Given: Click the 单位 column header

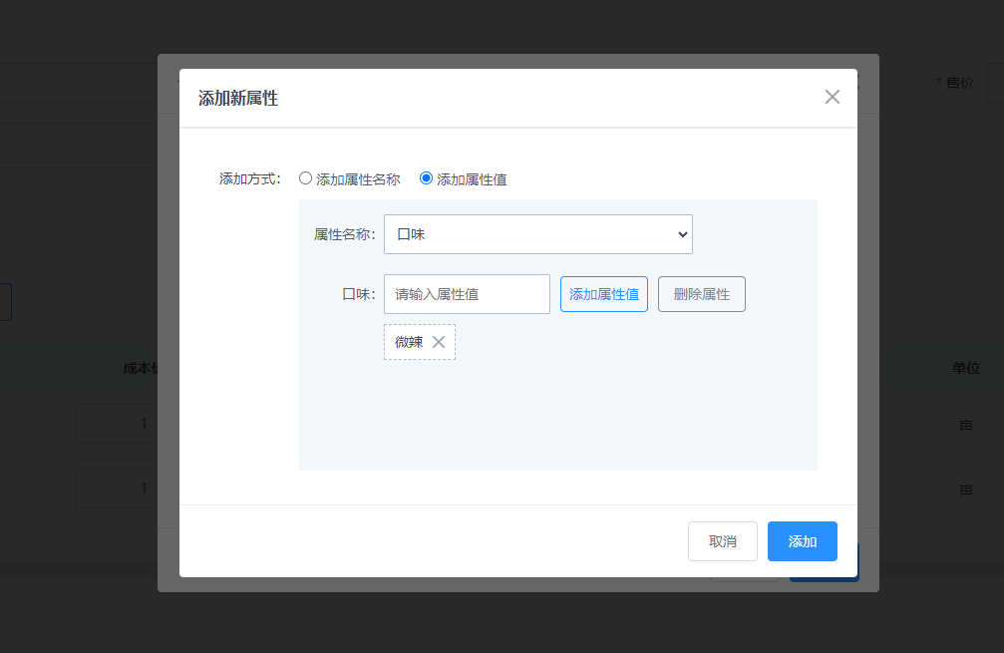Looking at the screenshot, I should pyautogui.click(x=965, y=368).
